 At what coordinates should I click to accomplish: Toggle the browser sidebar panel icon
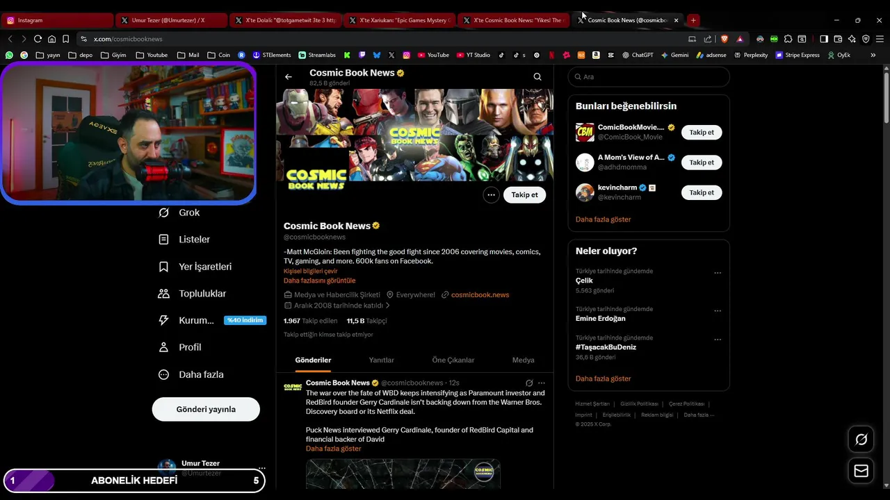tap(824, 39)
